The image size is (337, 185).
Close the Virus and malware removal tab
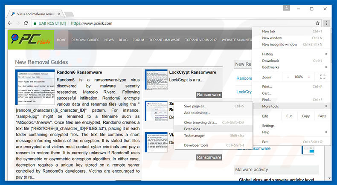59,14
